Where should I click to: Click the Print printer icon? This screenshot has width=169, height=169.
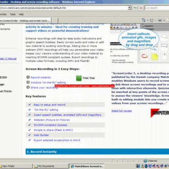pos(160,20)
